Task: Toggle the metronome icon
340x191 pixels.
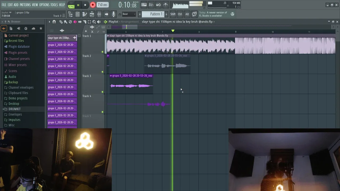Action: pyautogui.click(x=165, y=5)
